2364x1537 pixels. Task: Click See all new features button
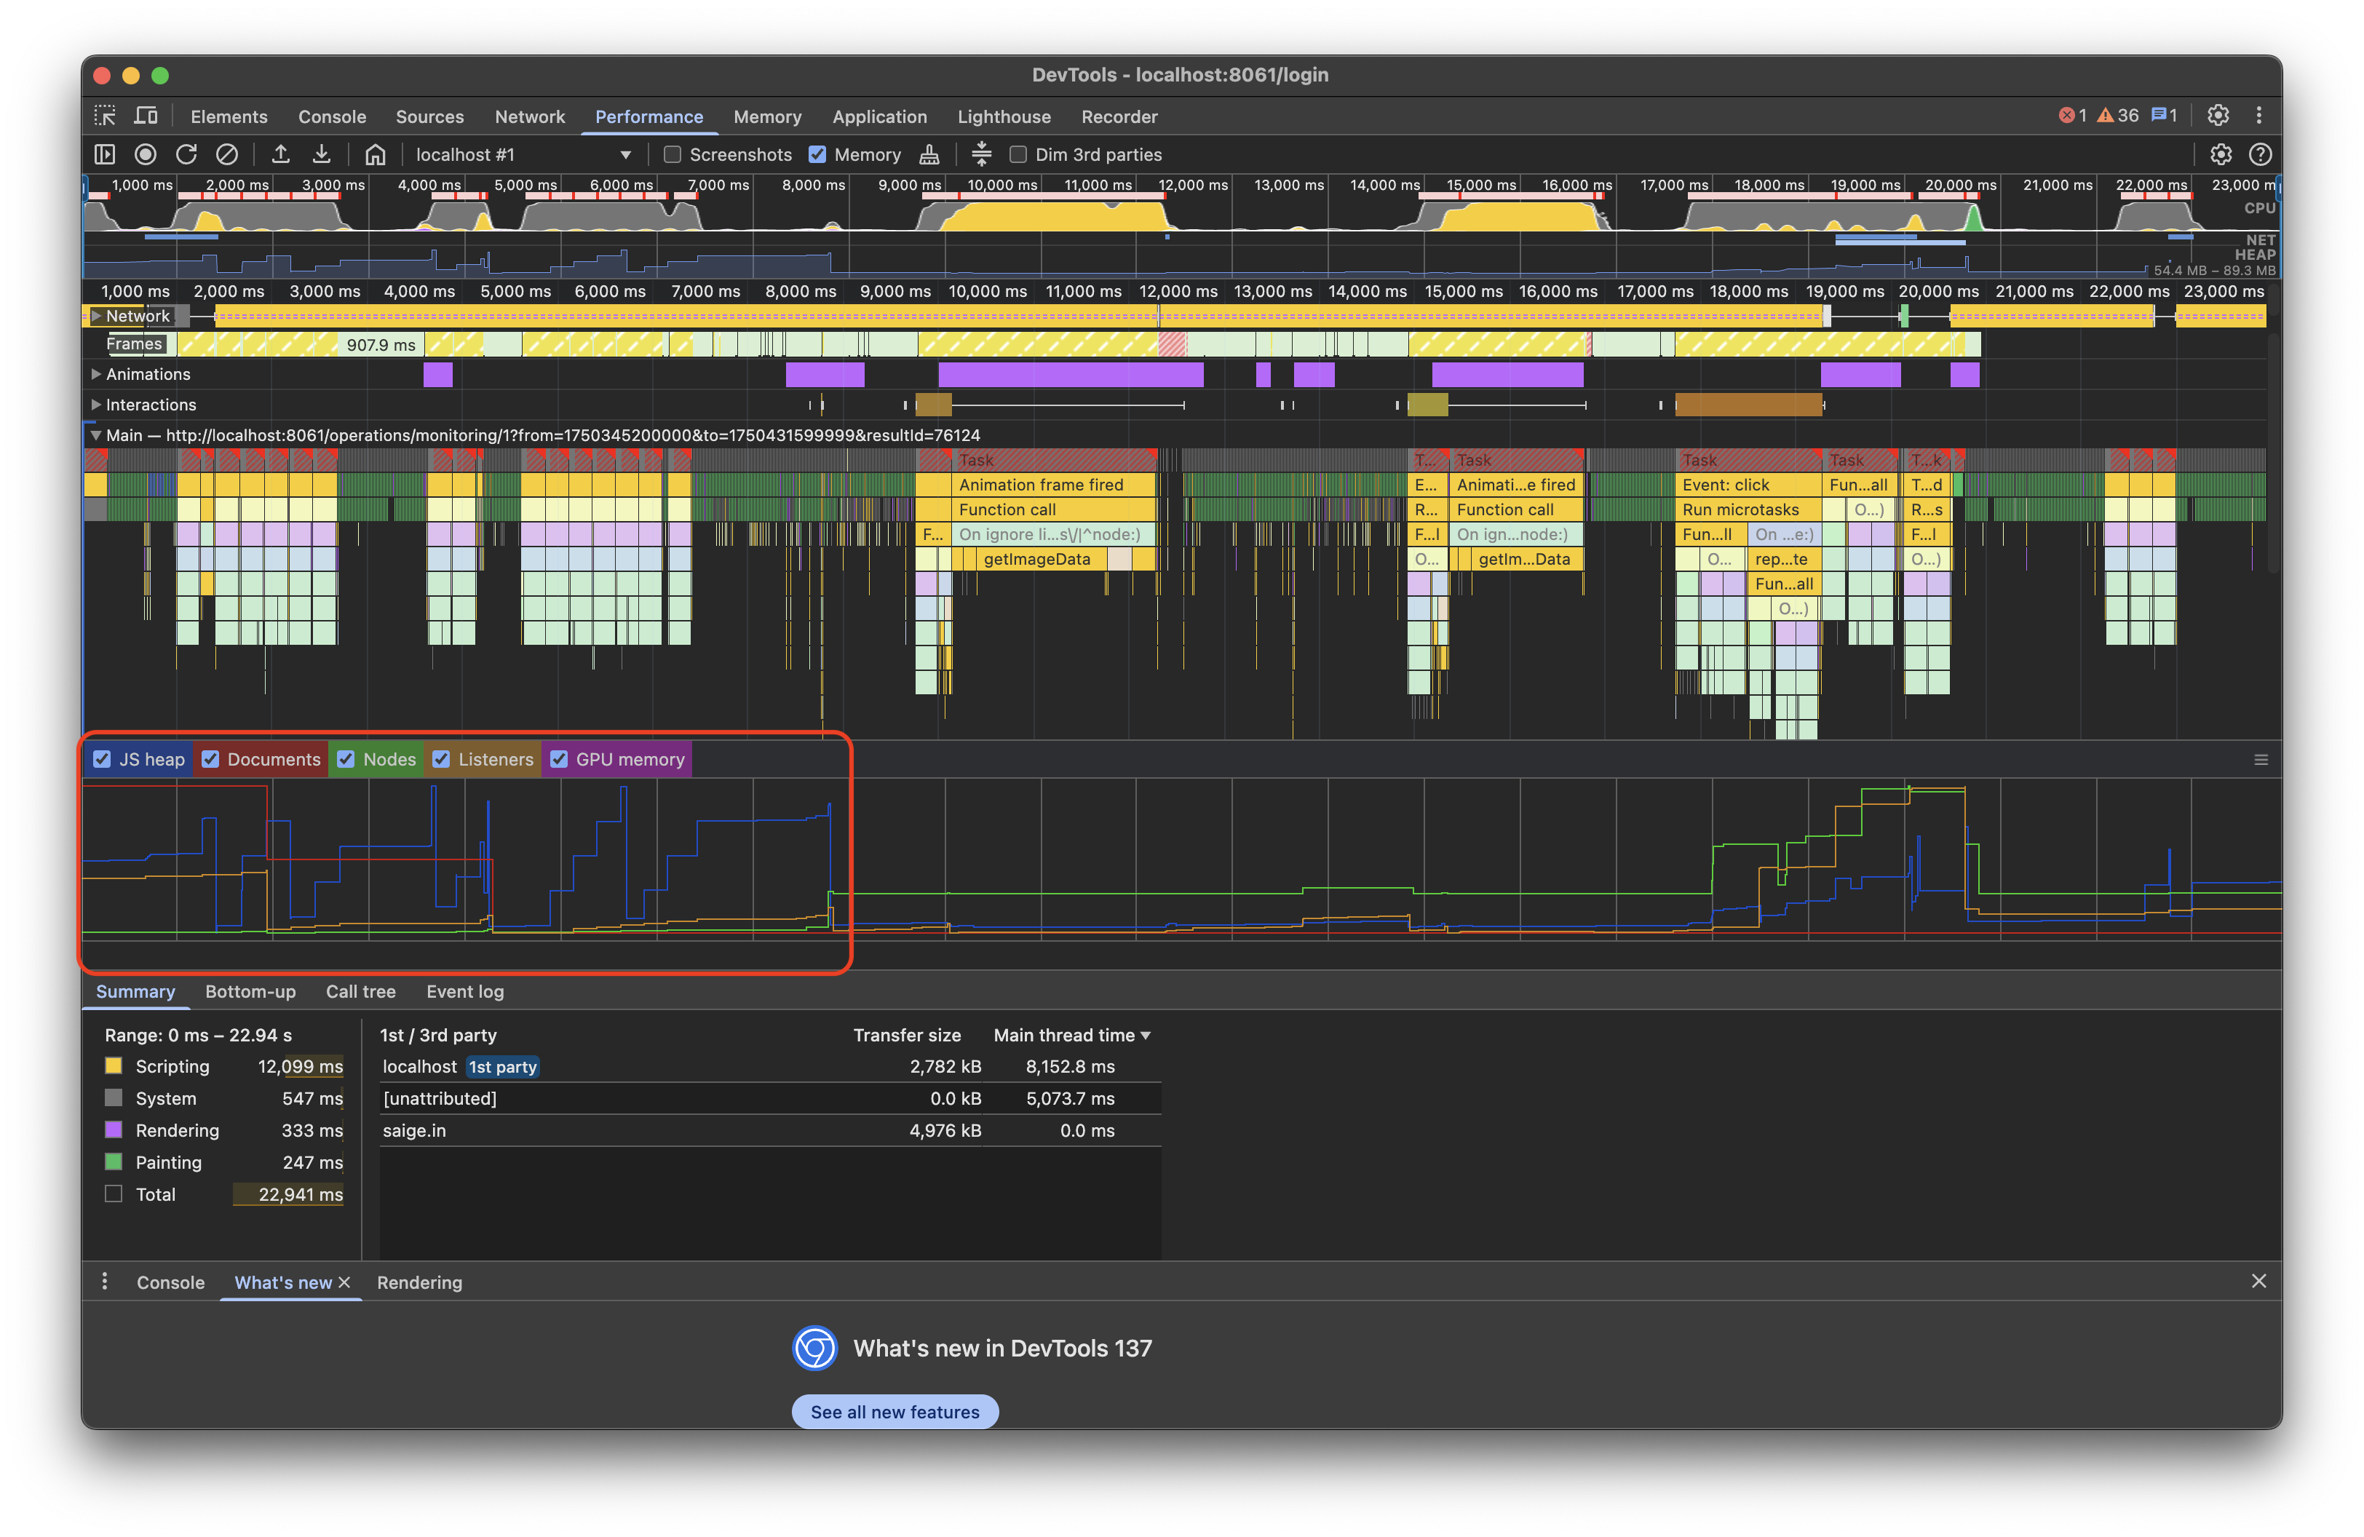(x=895, y=1411)
